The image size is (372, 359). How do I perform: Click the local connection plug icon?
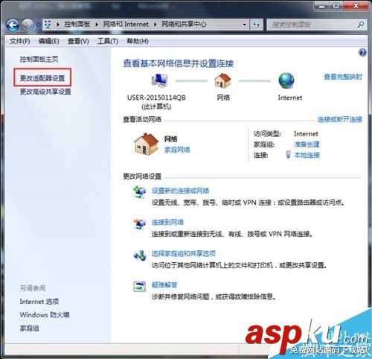pyautogui.click(x=288, y=154)
